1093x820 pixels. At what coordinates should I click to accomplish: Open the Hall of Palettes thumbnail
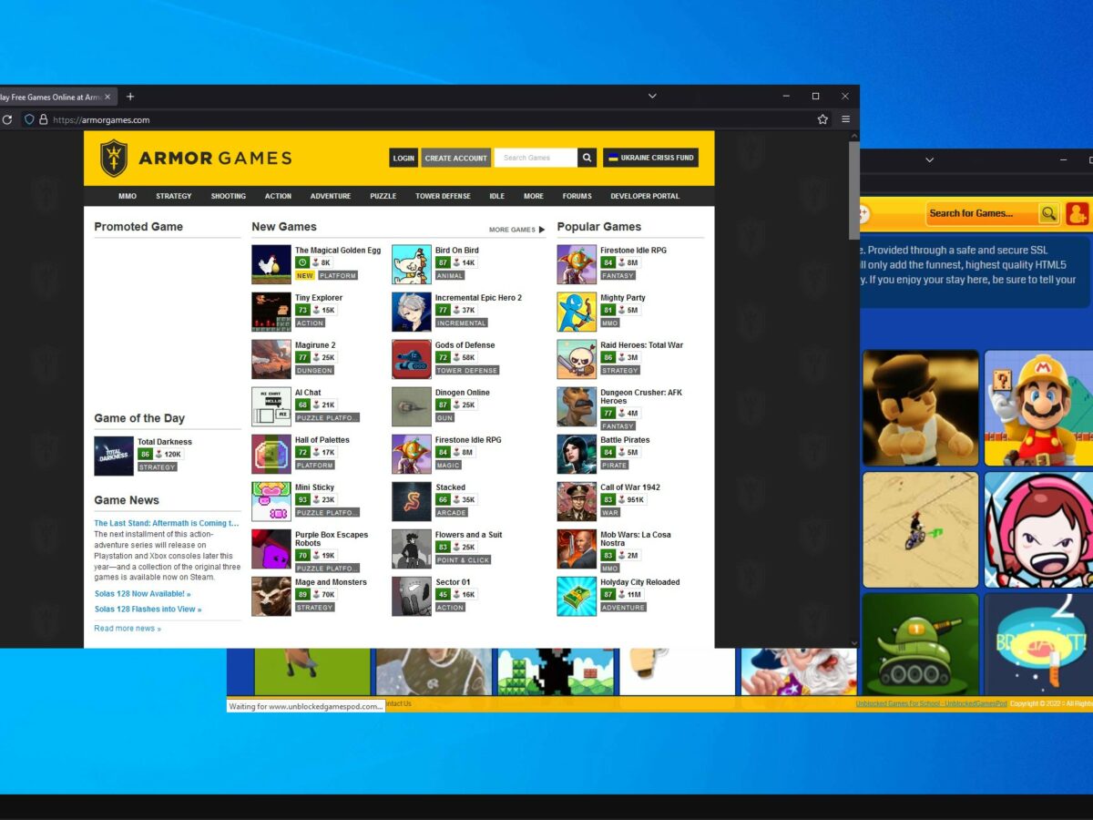coord(271,454)
